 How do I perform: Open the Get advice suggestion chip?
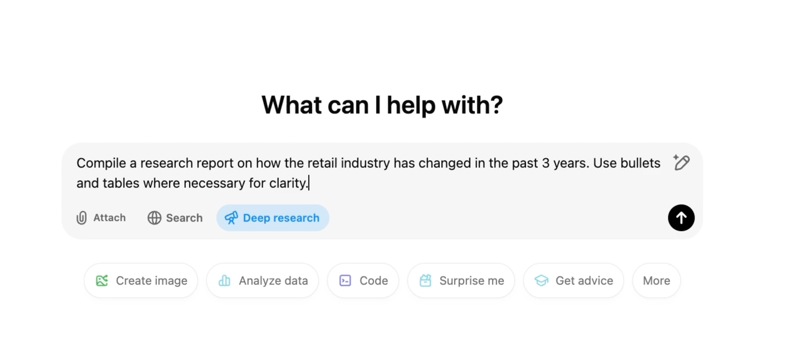pos(573,281)
